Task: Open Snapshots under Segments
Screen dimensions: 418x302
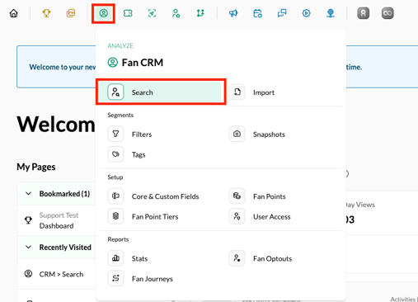Action: pos(282,134)
